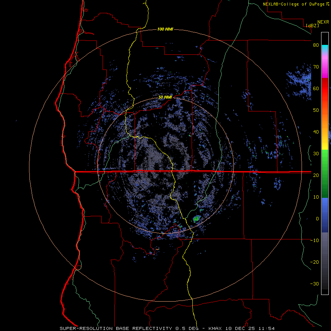
Task: Select the 20 dBZ scale value
Action: pos(316,175)
